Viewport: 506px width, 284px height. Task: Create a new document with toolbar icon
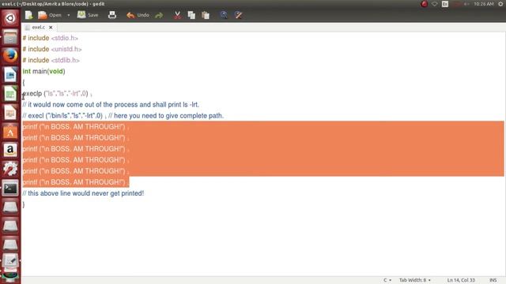tap(28, 15)
